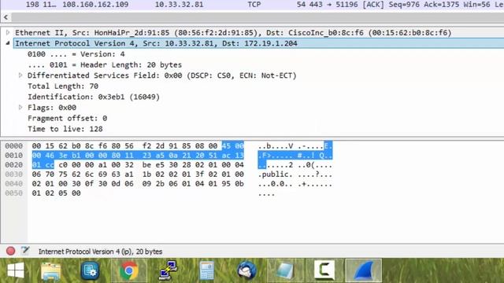The height and width of the screenshot is (283, 504).
Task: Open capture file properties pencil icon
Action: 25,251
